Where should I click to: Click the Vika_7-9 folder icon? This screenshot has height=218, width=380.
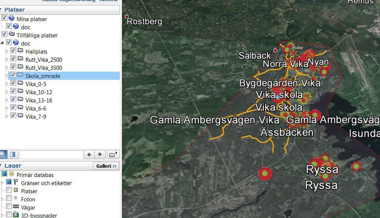pos(20,115)
